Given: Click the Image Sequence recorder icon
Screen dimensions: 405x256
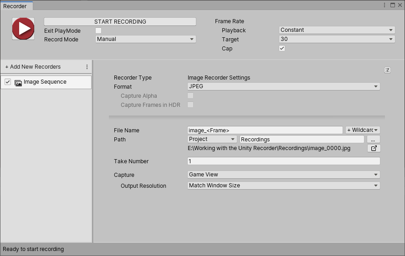Looking at the screenshot, I should tap(18, 82).
